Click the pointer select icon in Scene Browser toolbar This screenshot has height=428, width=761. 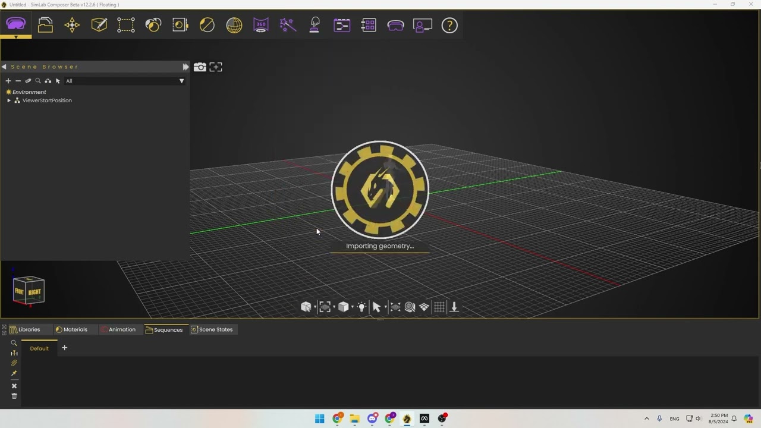pos(58,81)
